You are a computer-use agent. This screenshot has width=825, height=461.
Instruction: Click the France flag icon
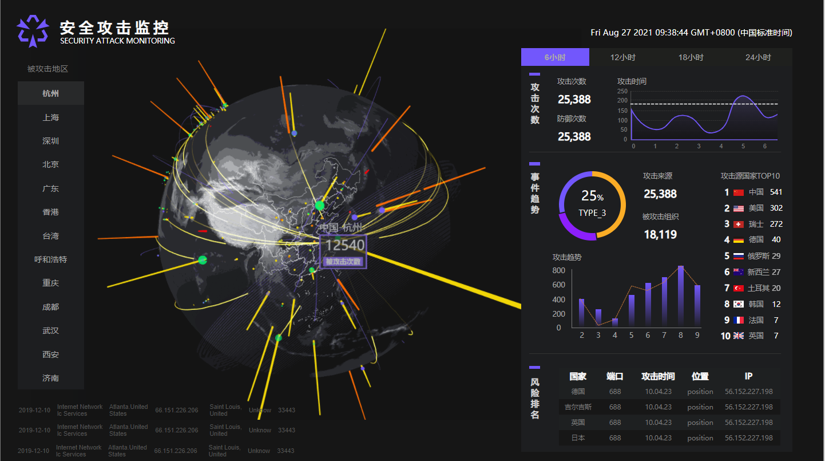pyautogui.click(x=739, y=320)
